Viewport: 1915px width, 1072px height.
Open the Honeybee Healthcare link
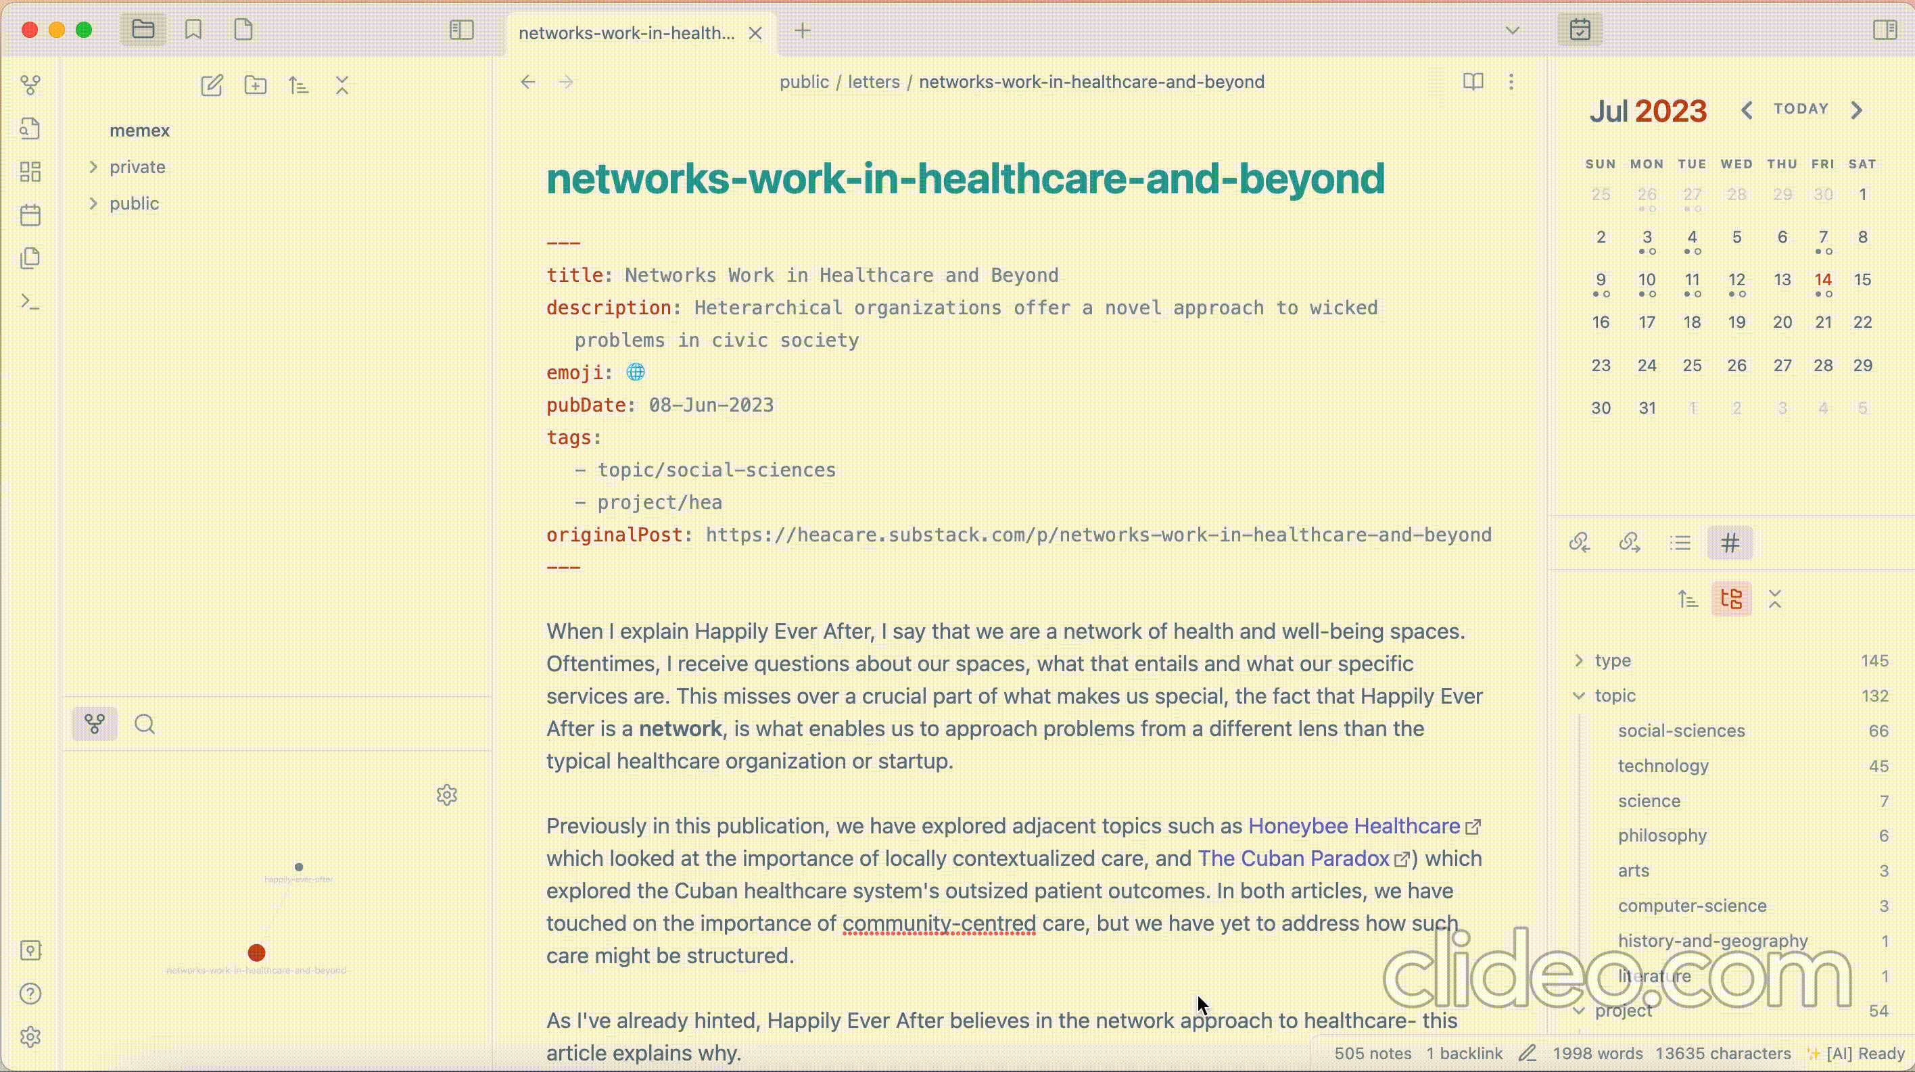(x=1353, y=826)
